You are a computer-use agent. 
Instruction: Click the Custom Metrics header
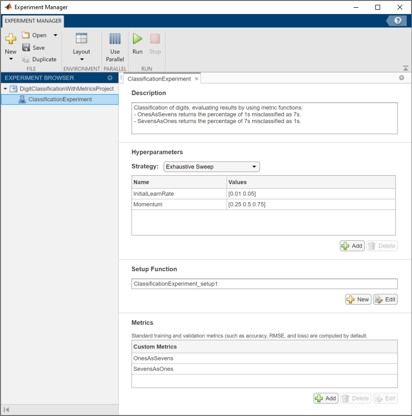264,347
